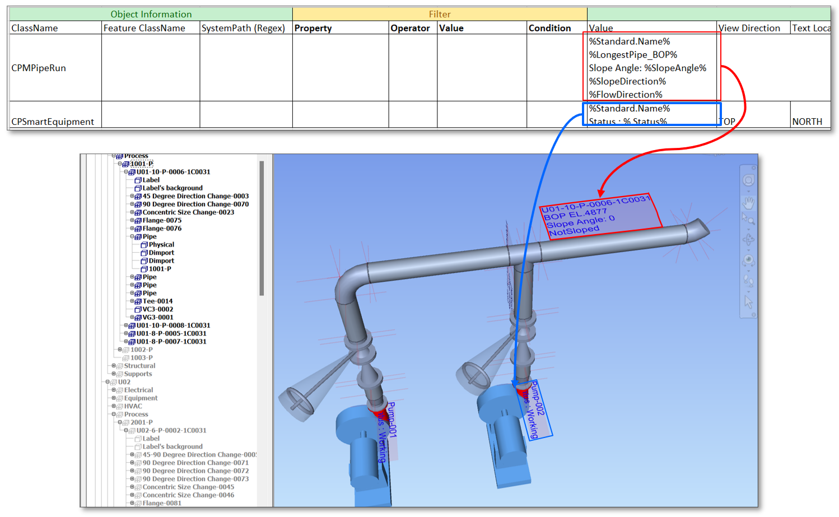The image size is (839, 517).
Task: Collapse the expanded Pipe node
Action: point(132,236)
